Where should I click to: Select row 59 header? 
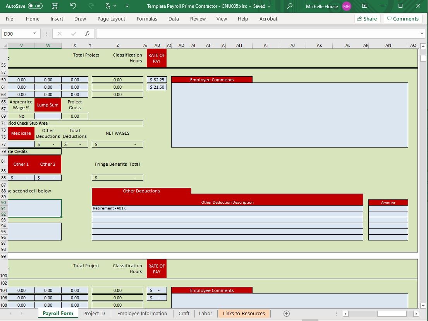(x=4, y=80)
